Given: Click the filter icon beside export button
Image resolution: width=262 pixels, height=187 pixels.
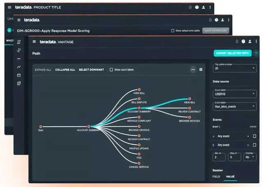Looking at the screenshot, I should click(x=256, y=53).
